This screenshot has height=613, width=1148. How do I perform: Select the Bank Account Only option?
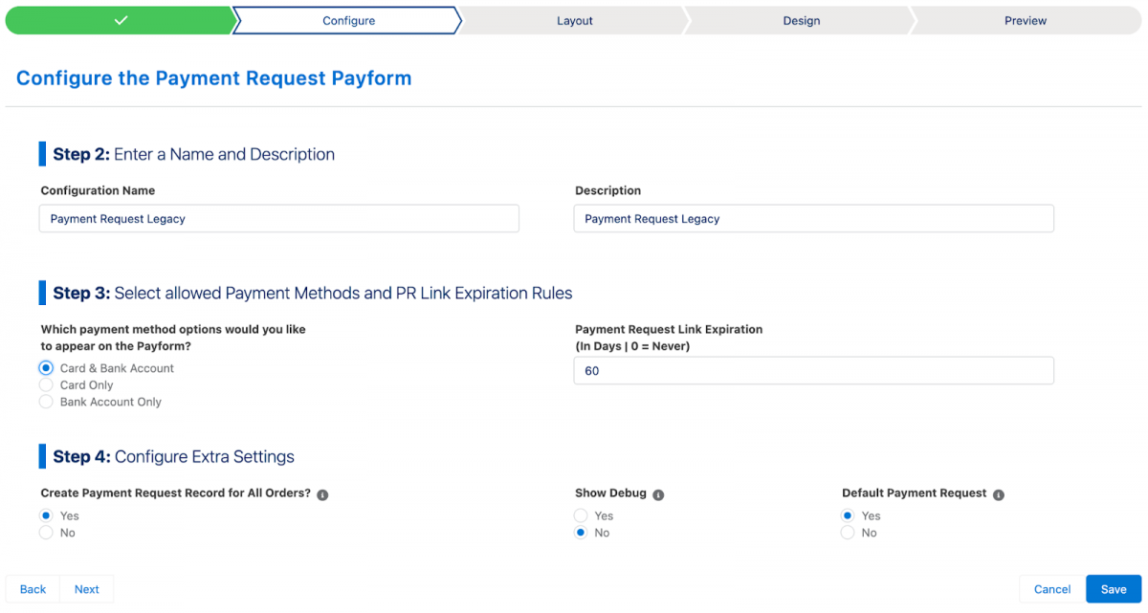45,403
